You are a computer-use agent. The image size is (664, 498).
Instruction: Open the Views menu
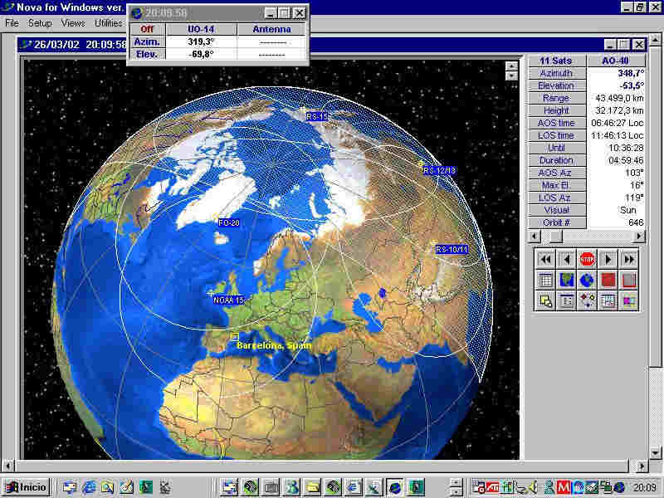pos(73,23)
